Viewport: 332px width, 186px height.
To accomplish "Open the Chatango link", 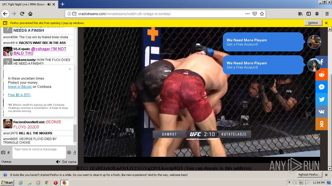I will pos(6,162).
